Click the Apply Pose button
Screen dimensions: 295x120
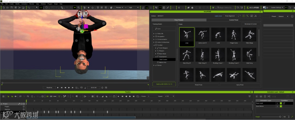[240, 85]
